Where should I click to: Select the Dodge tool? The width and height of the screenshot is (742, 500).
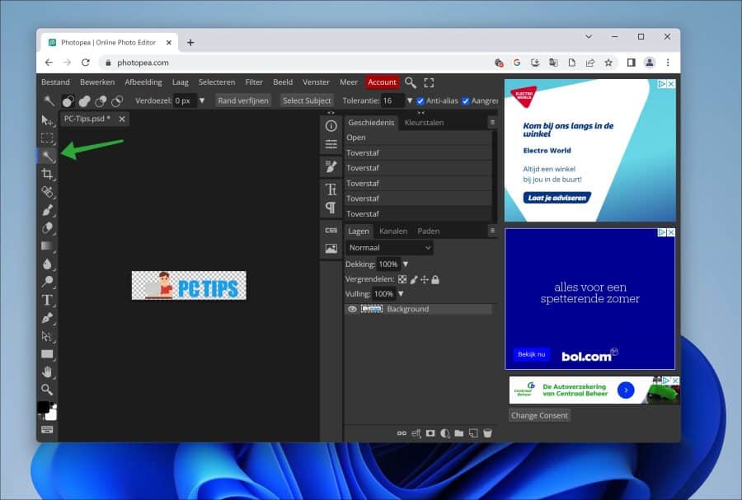[47, 282]
